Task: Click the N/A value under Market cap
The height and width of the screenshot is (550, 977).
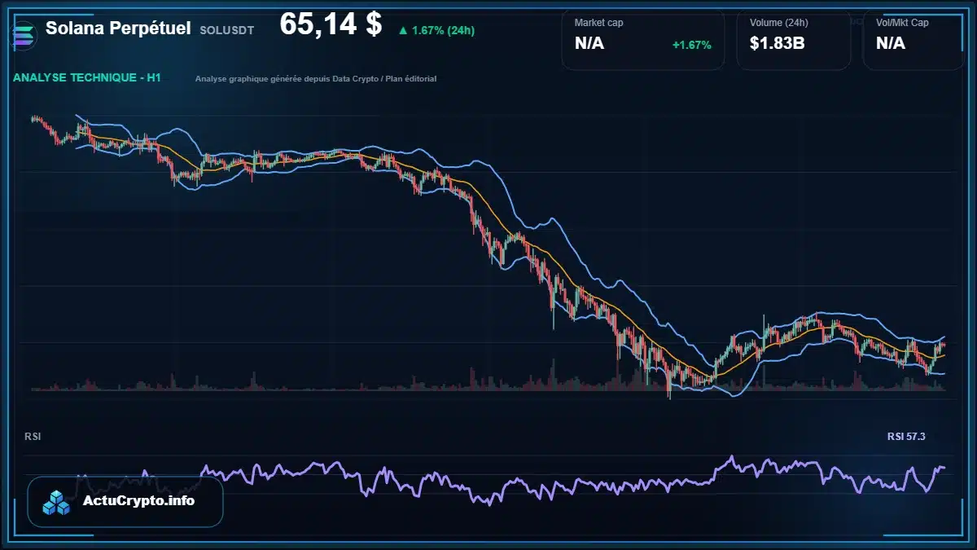Action: [x=589, y=43]
